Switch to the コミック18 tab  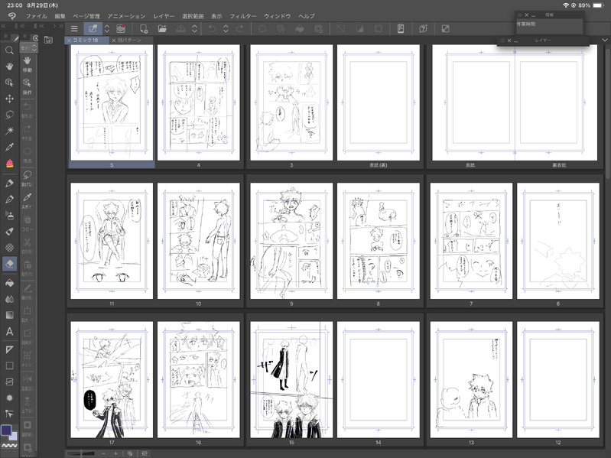(x=86, y=40)
